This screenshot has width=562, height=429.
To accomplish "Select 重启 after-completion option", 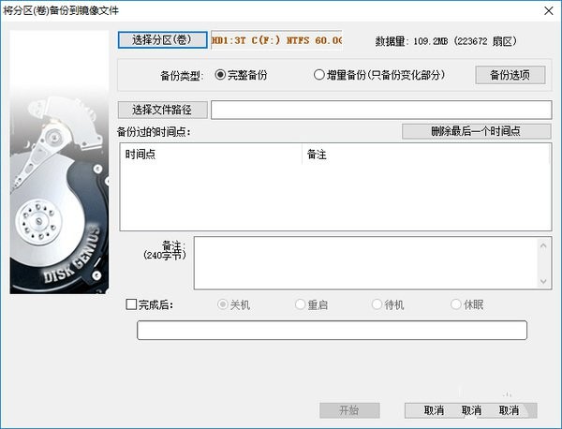I will (311, 304).
